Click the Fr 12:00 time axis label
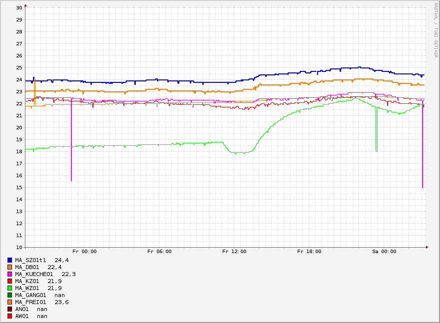The width and height of the screenshot is (440, 323). click(x=234, y=252)
